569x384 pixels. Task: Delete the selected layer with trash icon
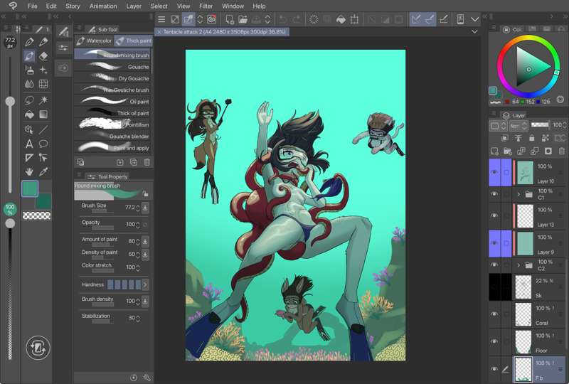[x=561, y=151]
